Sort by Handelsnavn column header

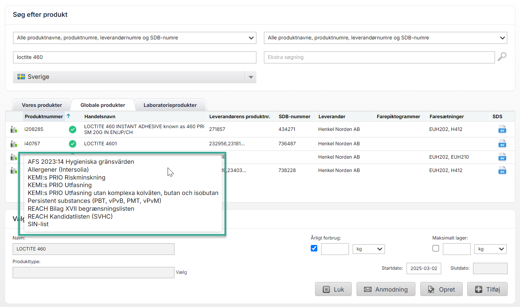[x=100, y=116]
